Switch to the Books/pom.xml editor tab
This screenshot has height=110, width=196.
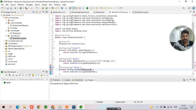pos(59,12)
